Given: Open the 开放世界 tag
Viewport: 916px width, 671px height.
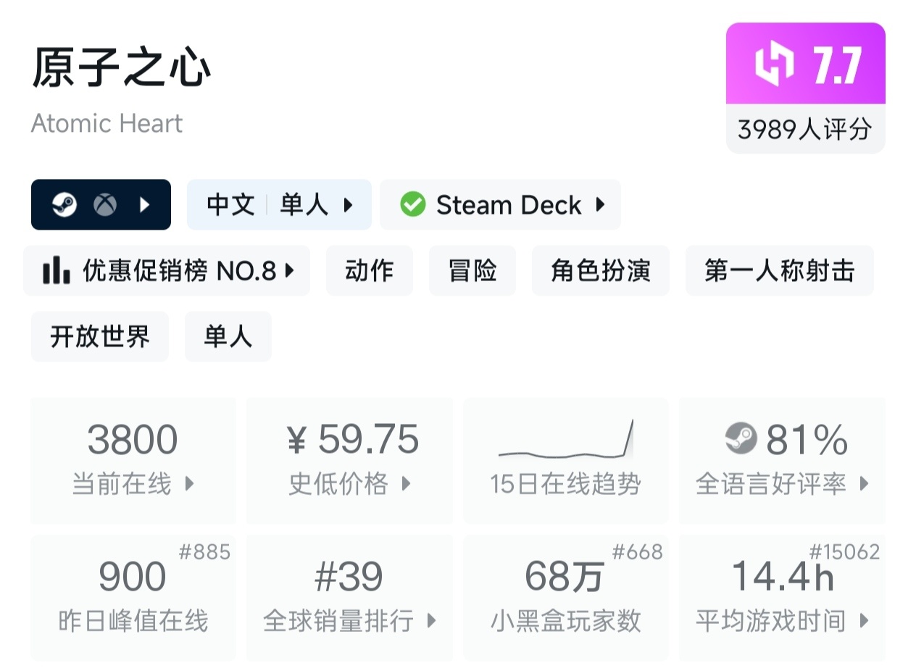Looking at the screenshot, I should [100, 337].
